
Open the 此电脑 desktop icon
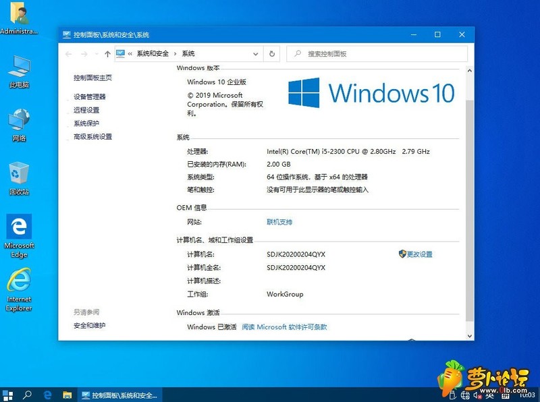[x=19, y=71]
